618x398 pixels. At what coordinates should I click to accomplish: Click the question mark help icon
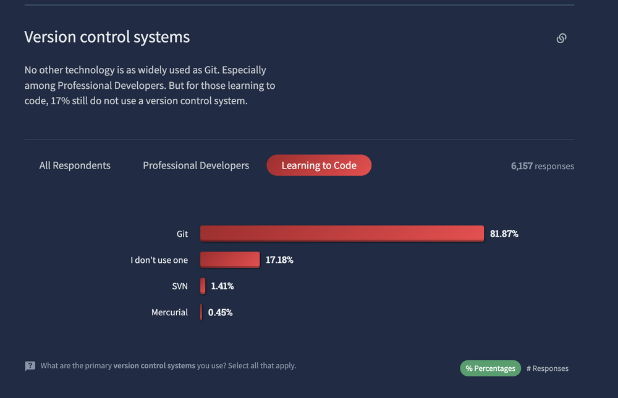(x=30, y=366)
